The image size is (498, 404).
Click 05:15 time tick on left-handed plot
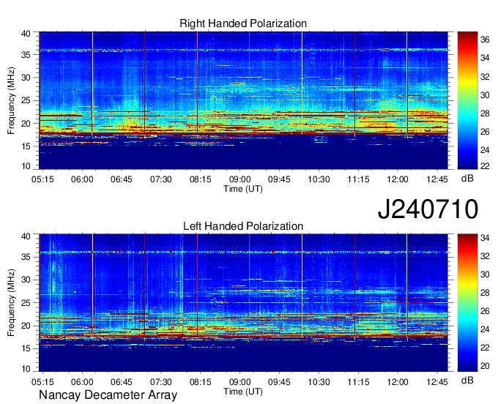click(x=42, y=382)
